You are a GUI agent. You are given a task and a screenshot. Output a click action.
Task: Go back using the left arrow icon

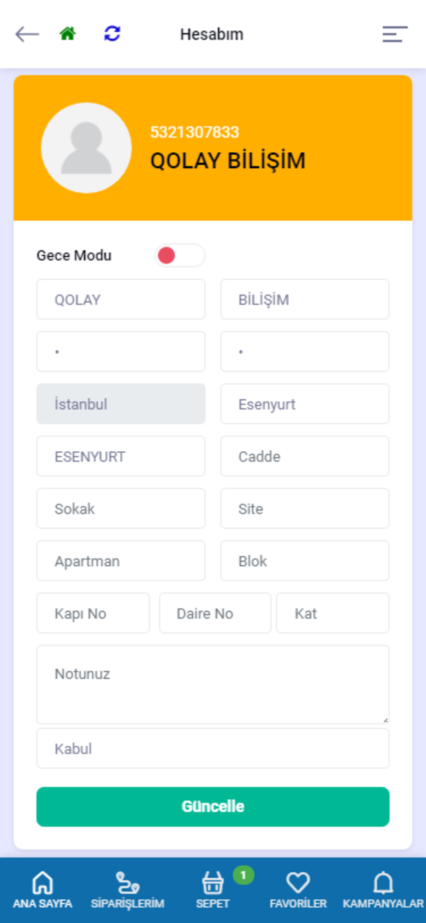[x=27, y=34]
